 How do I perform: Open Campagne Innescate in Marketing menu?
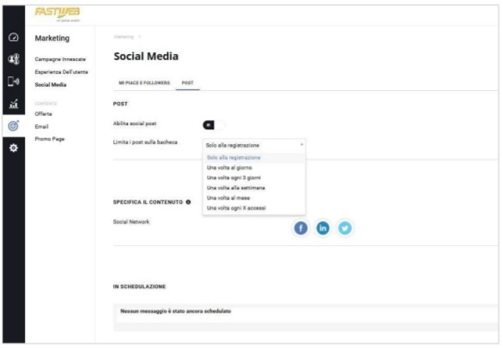coord(60,59)
